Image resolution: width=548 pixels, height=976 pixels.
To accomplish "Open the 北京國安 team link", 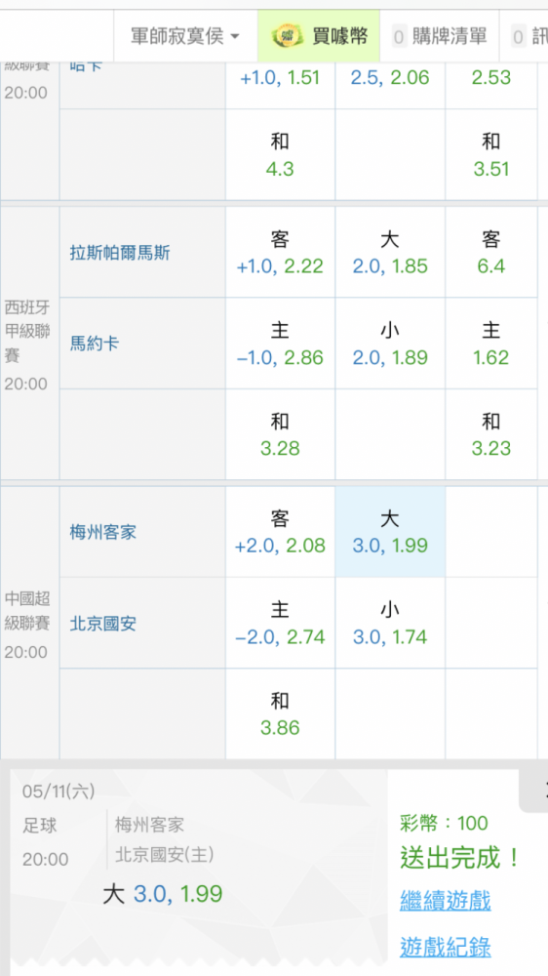I will pos(102,624).
